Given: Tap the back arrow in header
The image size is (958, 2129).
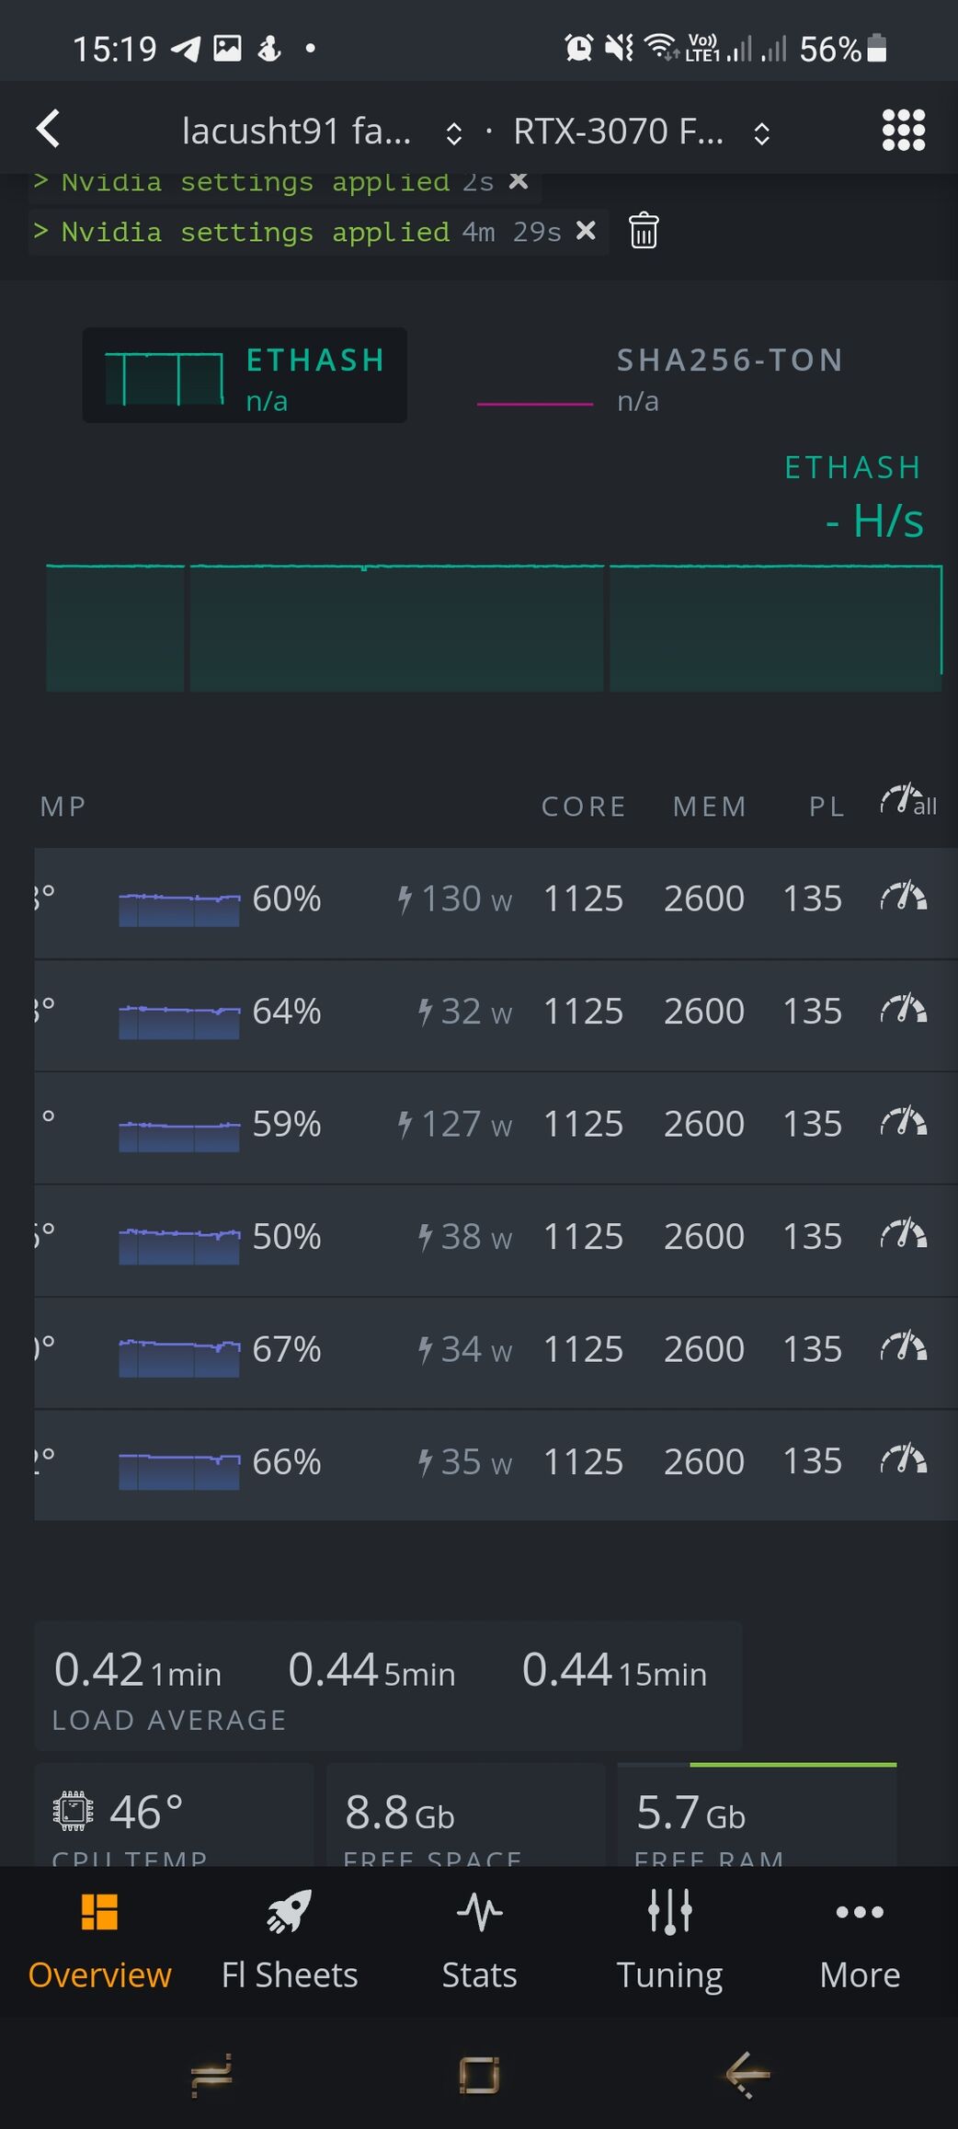Looking at the screenshot, I should tap(50, 129).
